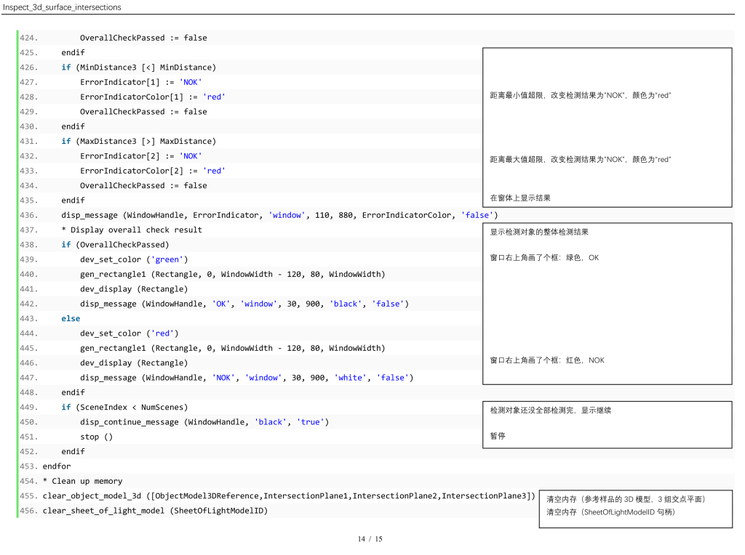This screenshot has height=555, width=745.
Task: Click the clear_sheet_of_light_model code line
Action: click(x=155, y=511)
